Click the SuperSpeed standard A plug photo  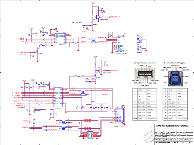click(x=145, y=74)
